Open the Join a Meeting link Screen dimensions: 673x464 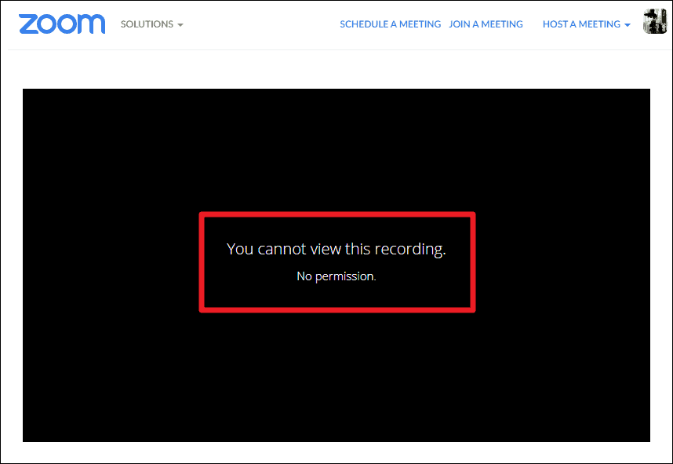click(486, 24)
